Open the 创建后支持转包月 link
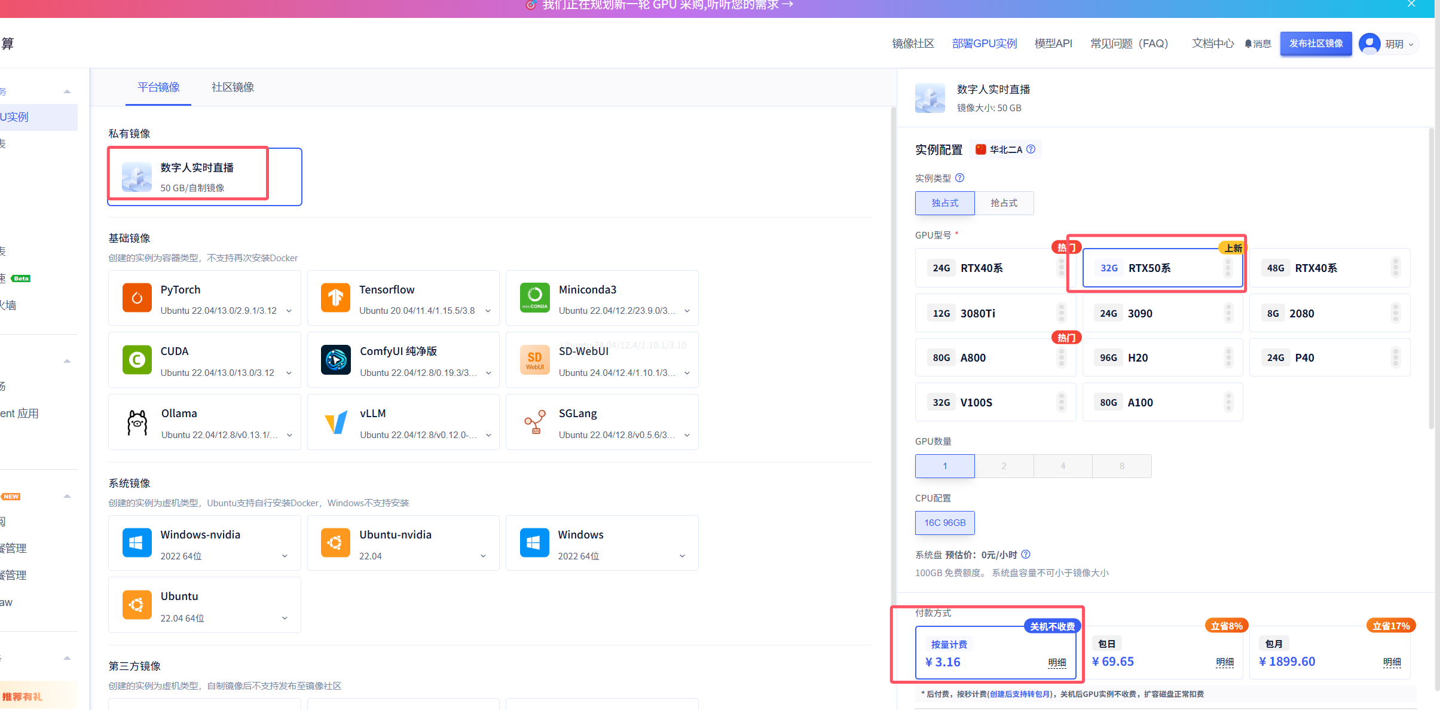The height and width of the screenshot is (710, 1440). [x=1019, y=694]
